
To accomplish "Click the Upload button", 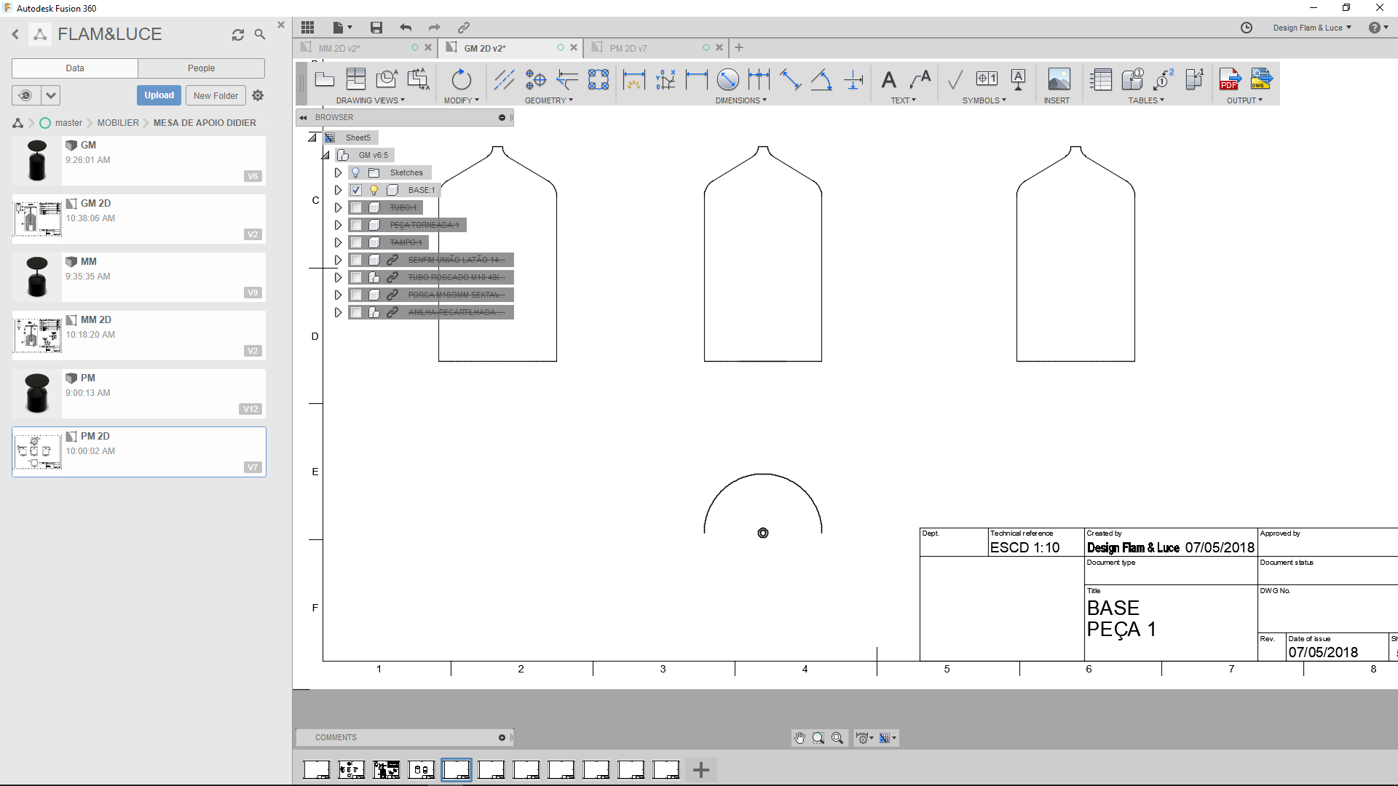I will 159,95.
